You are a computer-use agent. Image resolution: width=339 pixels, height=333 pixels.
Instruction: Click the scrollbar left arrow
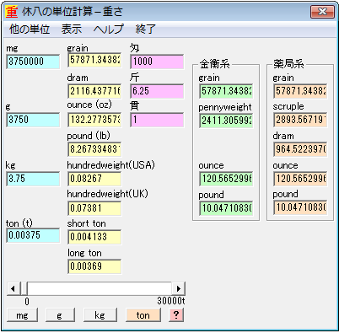[x=13, y=288]
